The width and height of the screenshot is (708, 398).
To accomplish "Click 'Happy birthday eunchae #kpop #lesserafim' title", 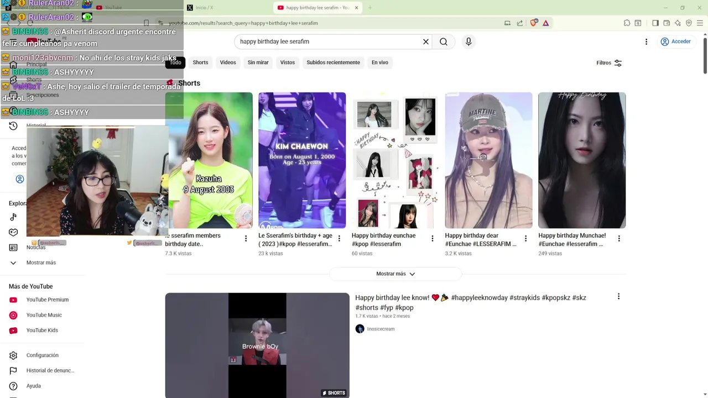I will [384, 239].
